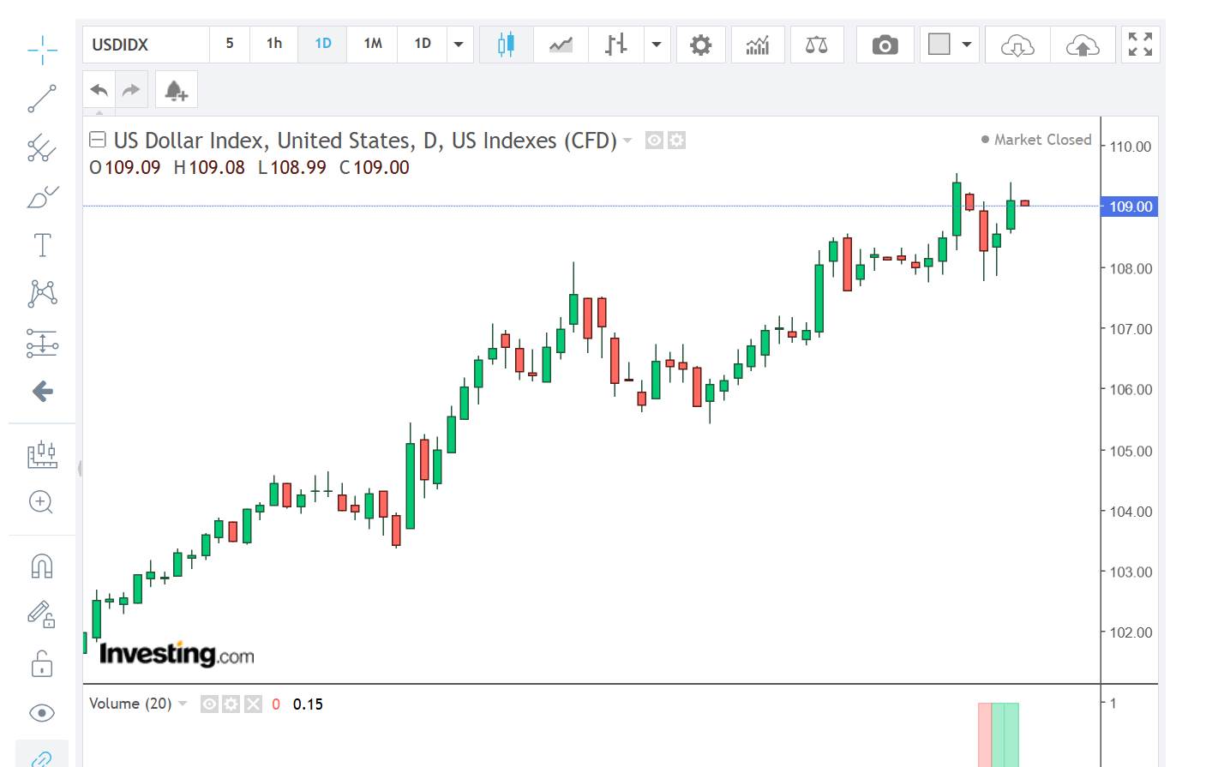Select the highlighted blue 1D interval

(x=323, y=44)
